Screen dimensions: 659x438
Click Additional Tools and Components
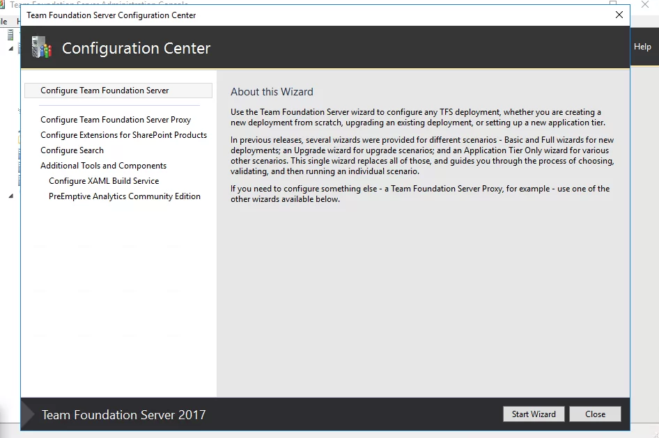(x=103, y=166)
